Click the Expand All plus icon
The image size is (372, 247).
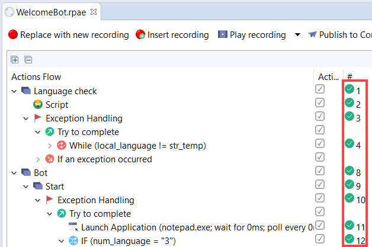click(x=15, y=60)
